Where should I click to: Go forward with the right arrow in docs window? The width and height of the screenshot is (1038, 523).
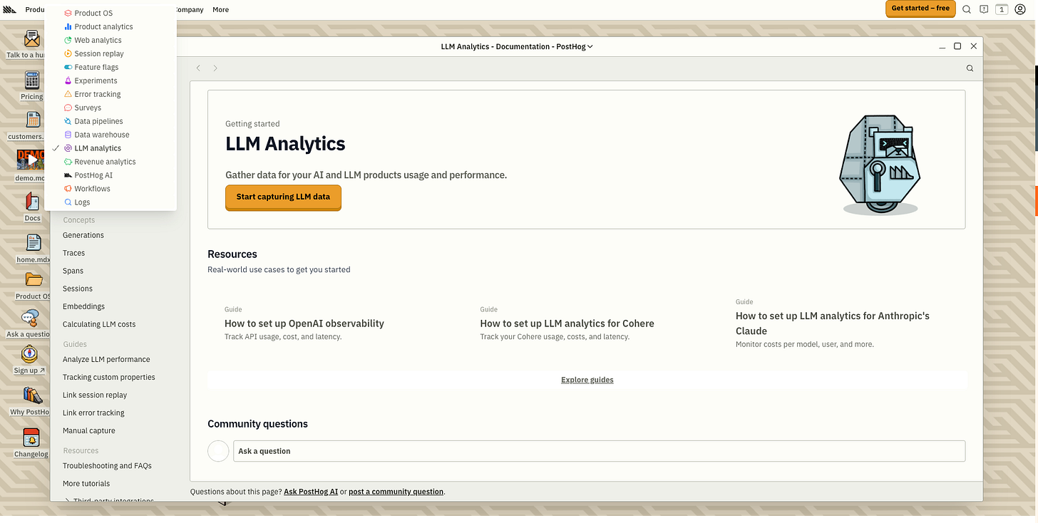[215, 68]
